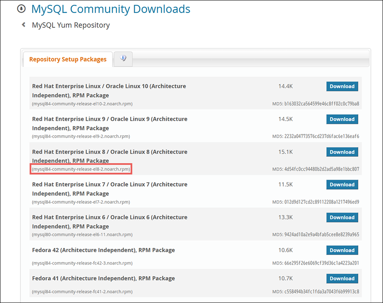Click the MD5 checksum for the Linux 10 package

316,104
